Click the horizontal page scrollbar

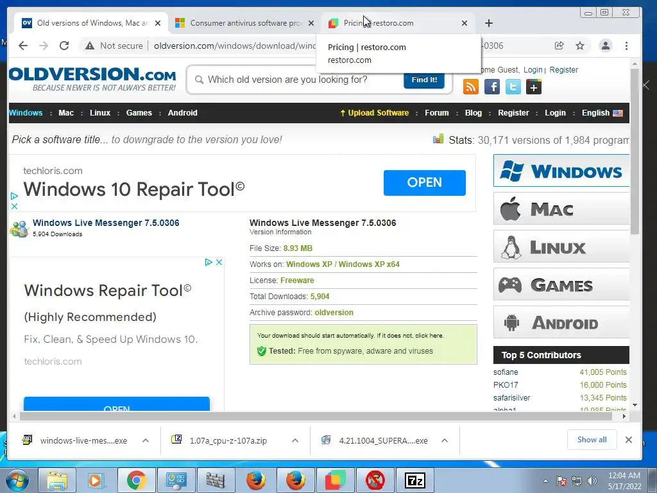coord(316,416)
